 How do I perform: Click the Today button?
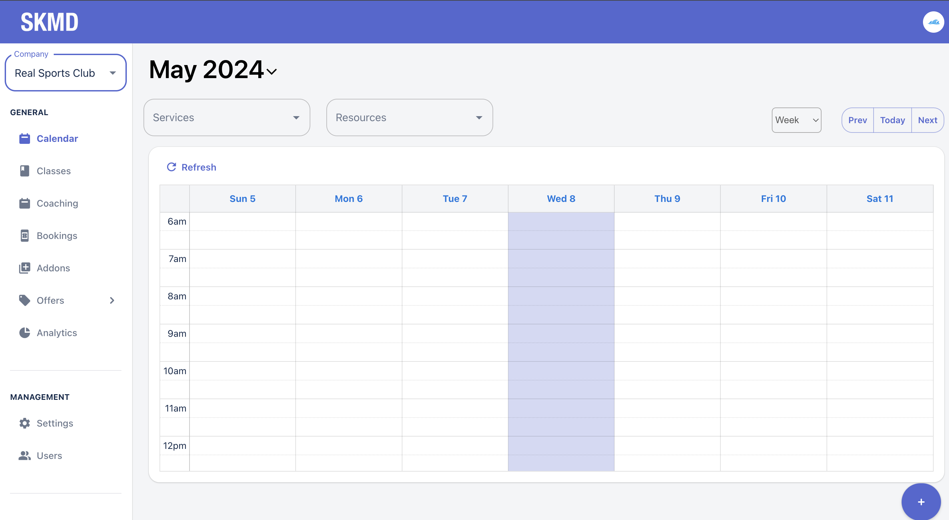892,120
